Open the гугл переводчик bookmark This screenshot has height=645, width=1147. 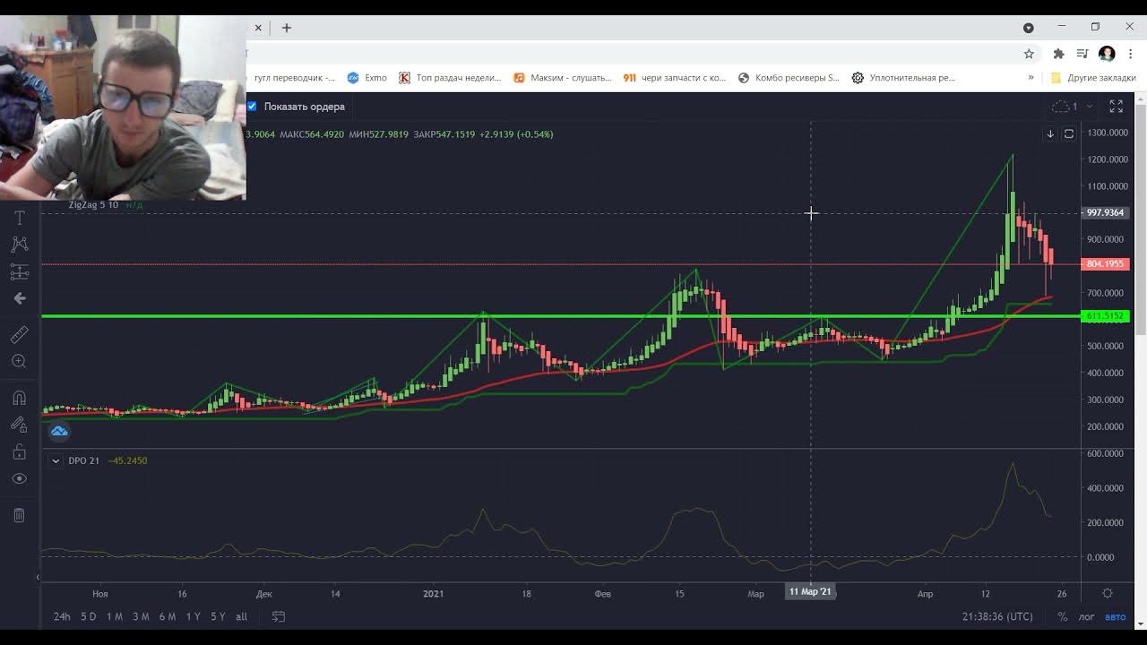[x=294, y=78]
